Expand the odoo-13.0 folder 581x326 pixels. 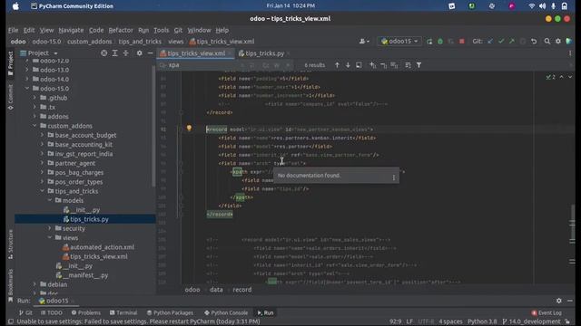click(27, 70)
